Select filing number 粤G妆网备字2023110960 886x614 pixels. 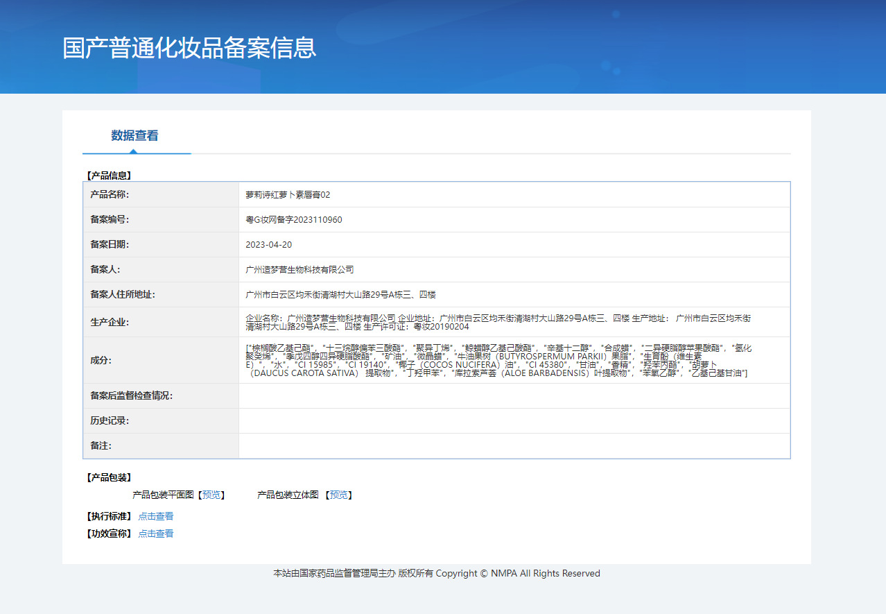[294, 220]
